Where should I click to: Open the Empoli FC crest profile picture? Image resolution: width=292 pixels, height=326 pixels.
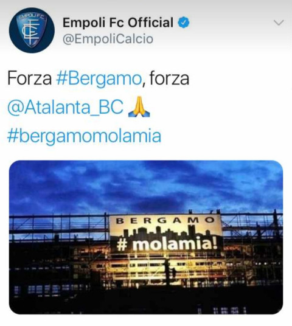[32, 30]
